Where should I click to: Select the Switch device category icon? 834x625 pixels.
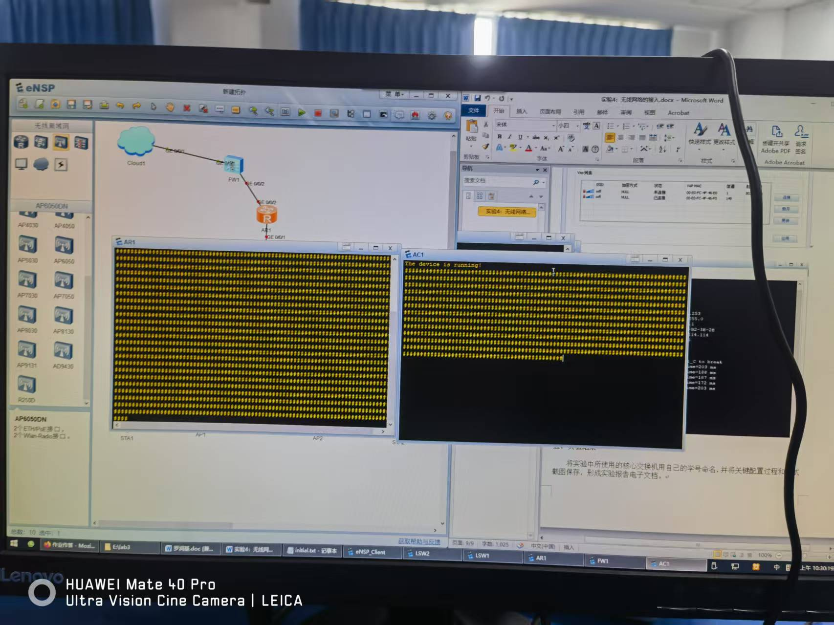tap(41, 142)
